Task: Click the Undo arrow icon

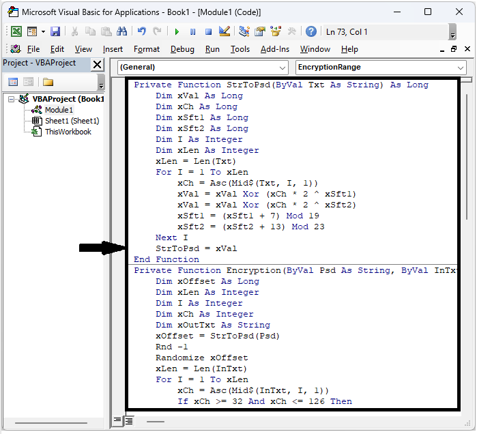Action: coord(141,31)
